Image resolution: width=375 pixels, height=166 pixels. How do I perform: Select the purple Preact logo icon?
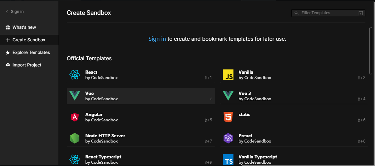(228, 138)
